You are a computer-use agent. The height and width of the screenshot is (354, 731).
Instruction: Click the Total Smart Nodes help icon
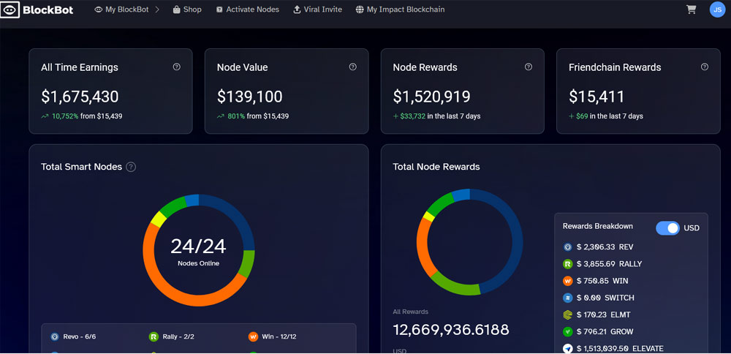click(x=131, y=167)
